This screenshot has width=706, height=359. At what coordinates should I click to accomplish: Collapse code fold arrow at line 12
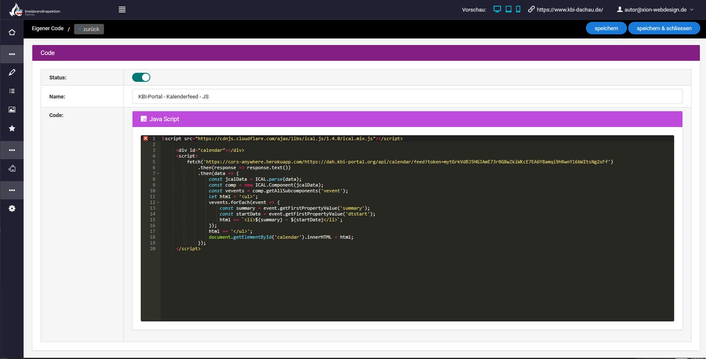pos(158,203)
